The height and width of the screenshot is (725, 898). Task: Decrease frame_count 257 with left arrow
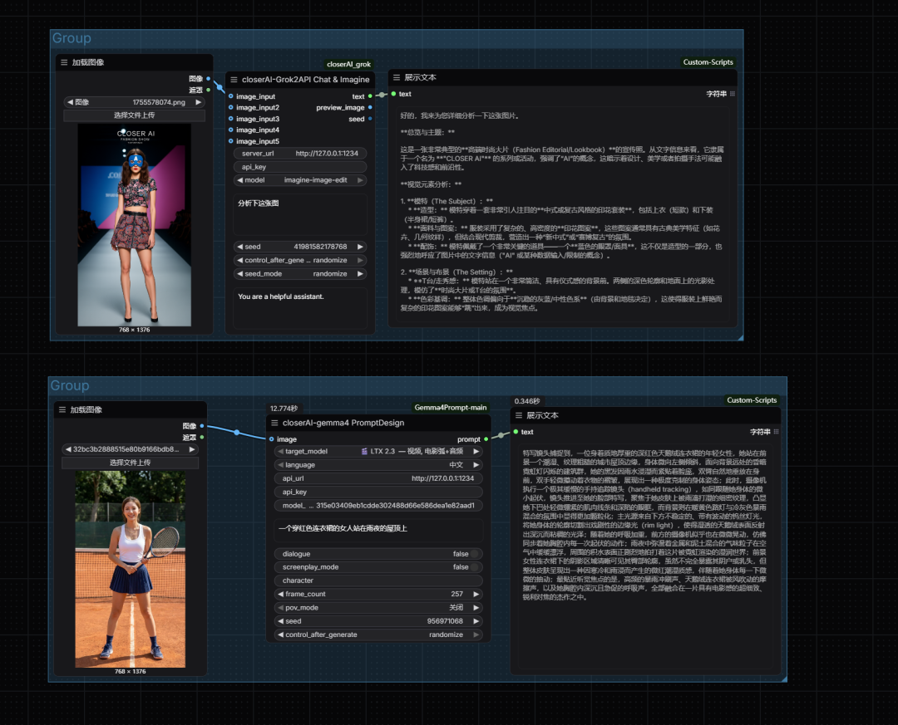click(281, 594)
